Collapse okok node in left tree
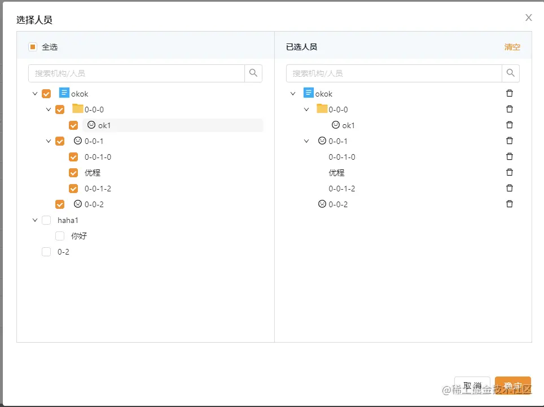This screenshot has width=544, height=407. [34, 94]
